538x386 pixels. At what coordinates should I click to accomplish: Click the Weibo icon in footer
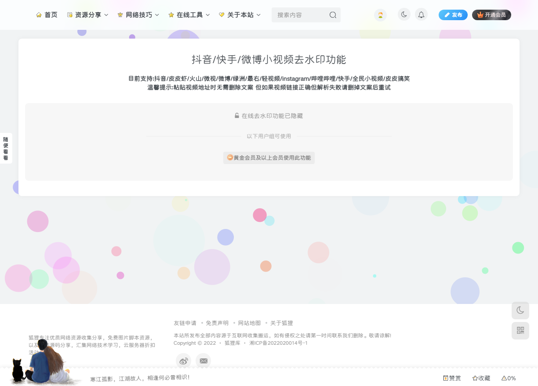click(183, 361)
